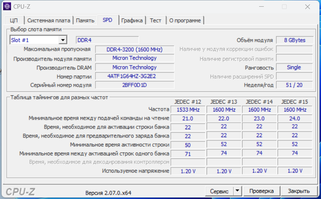The height and width of the screenshot is (199, 321).
Task: Select serial number 2BFF0D1D
Action: [134, 85]
